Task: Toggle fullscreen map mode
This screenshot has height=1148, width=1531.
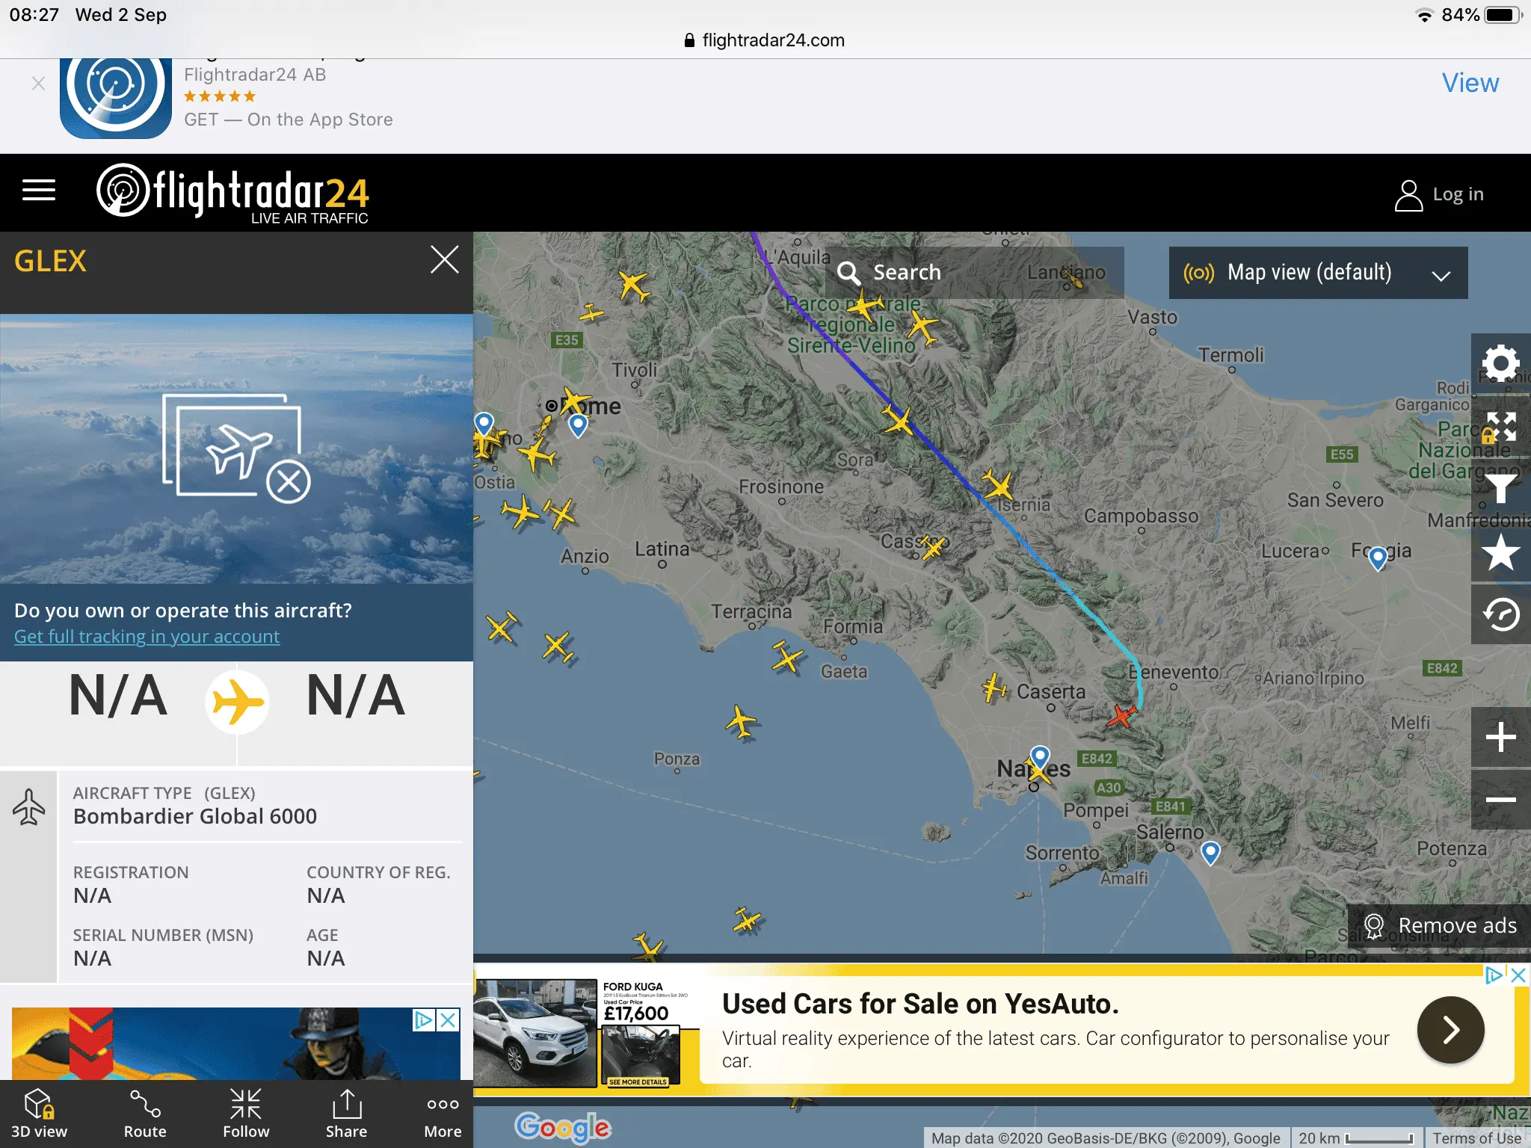Action: click(x=1500, y=427)
